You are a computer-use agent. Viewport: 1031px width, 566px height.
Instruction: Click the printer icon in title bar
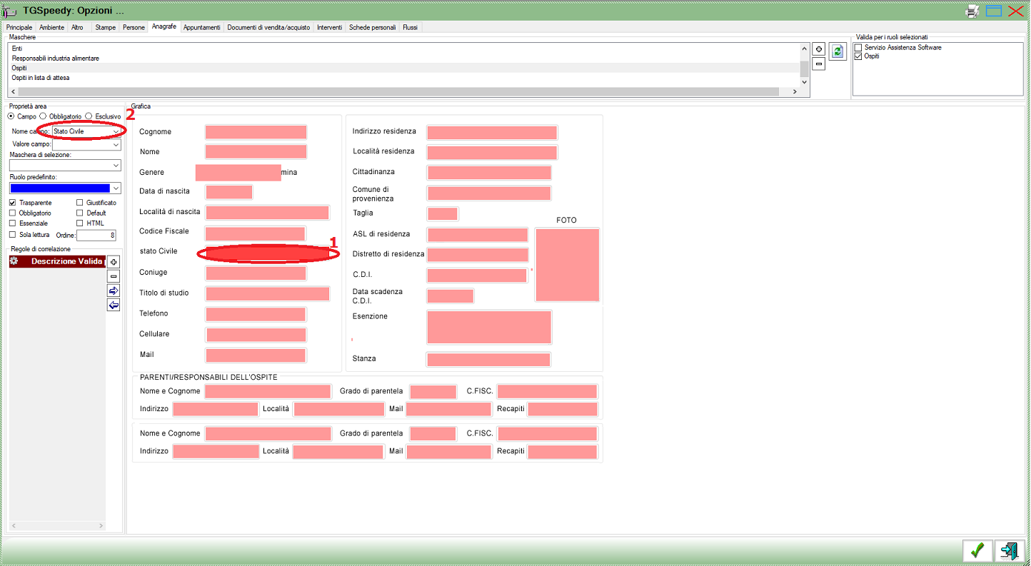point(972,11)
